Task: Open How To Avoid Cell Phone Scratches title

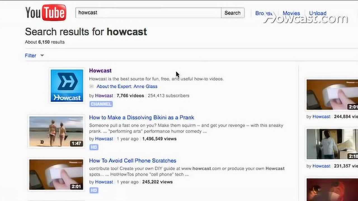Action: 133,161
